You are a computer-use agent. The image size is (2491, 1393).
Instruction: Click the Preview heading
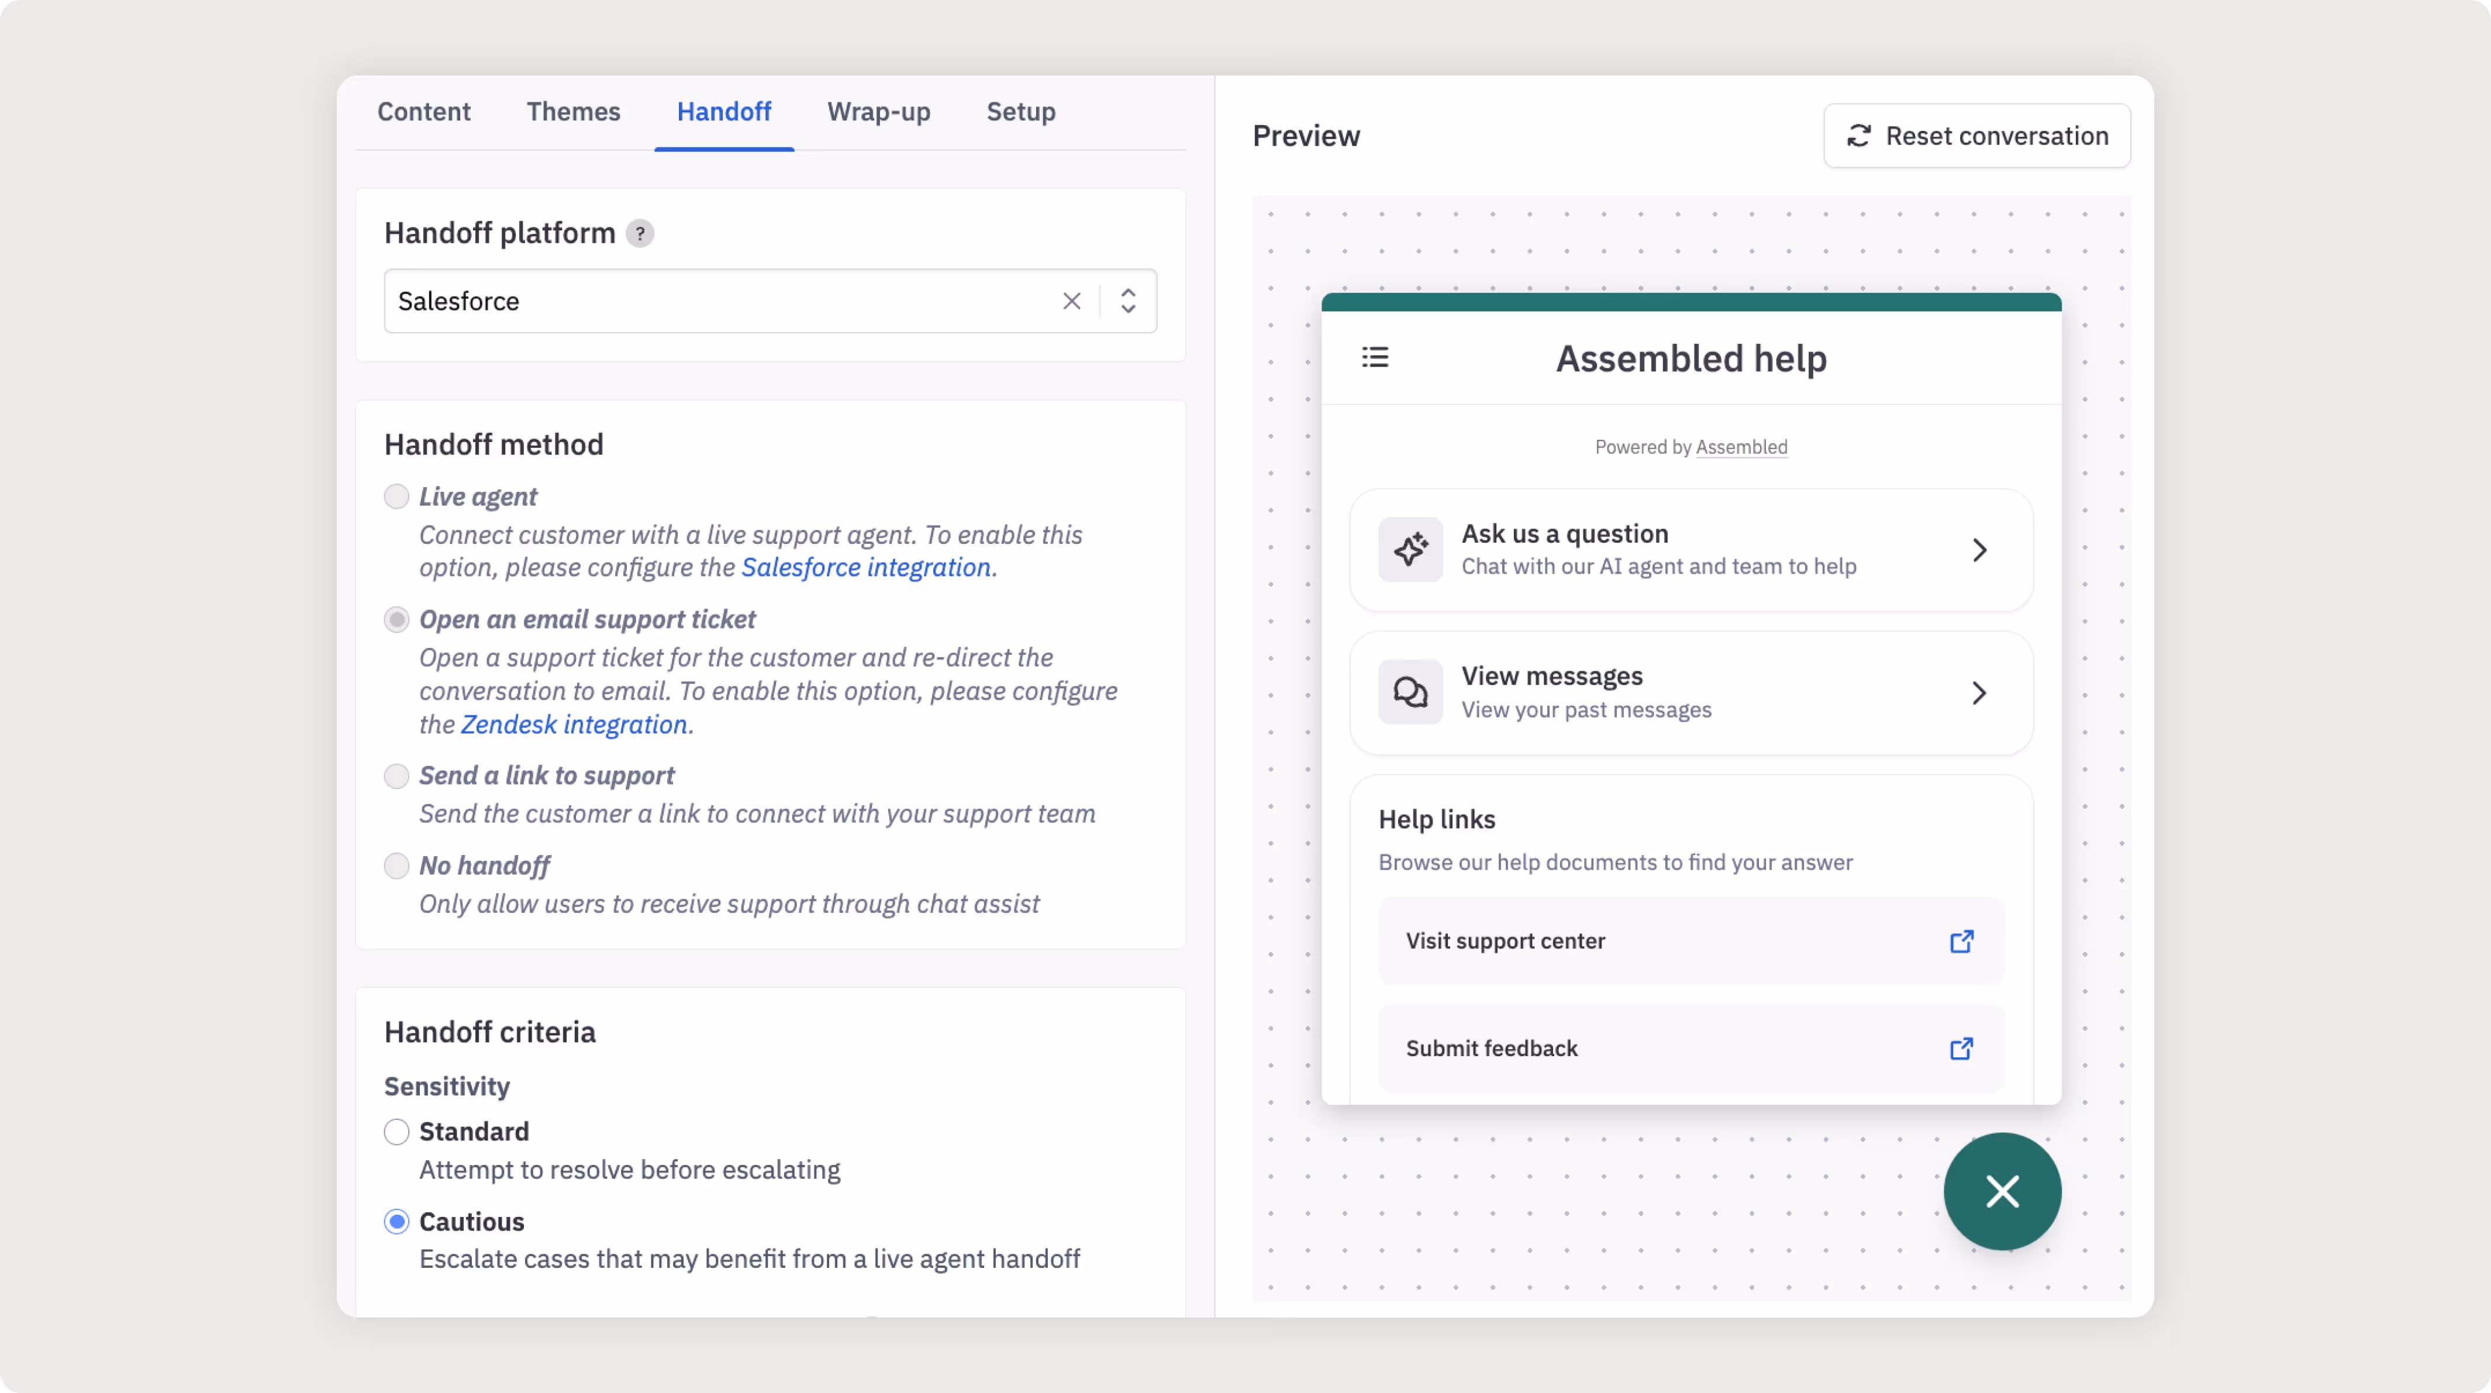click(1306, 136)
